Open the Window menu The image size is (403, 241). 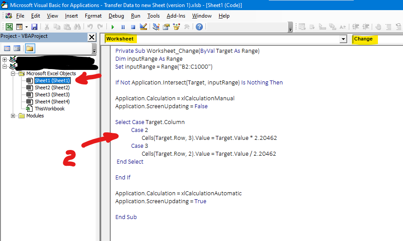tap(202, 16)
